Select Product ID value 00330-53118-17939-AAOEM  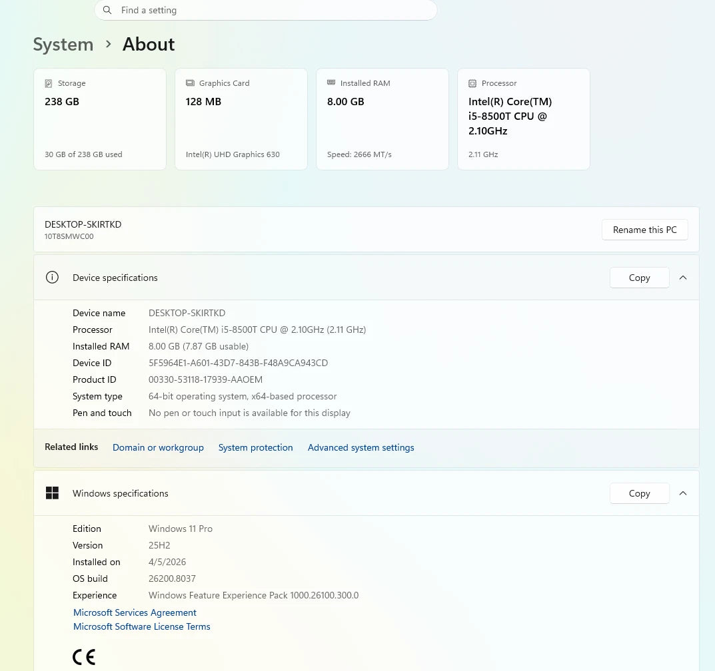coord(205,379)
